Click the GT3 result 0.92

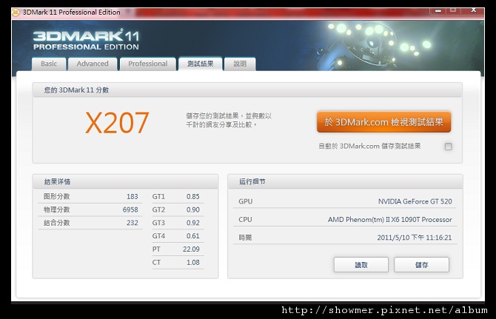click(x=193, y=223)
